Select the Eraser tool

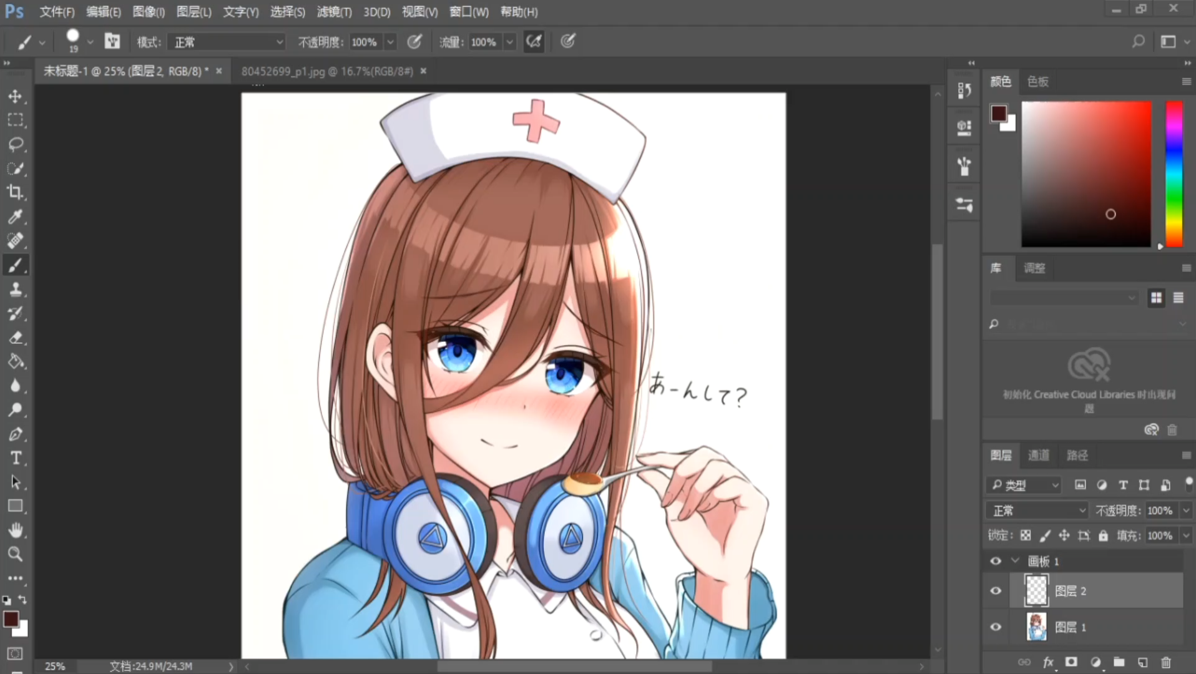[16, 338]
